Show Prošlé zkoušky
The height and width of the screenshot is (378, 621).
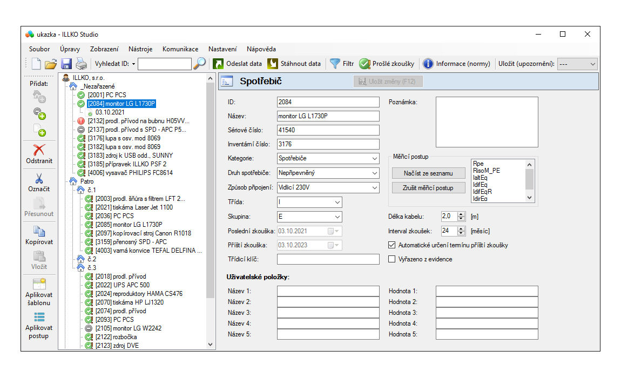coord(387,63)
